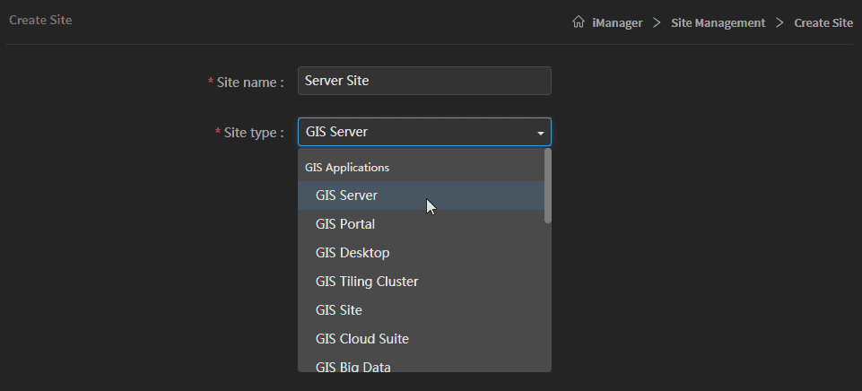Open the iManager breadcrumb link
The image size is (862, 391).
pyautogui.click(x=617, y=22)
